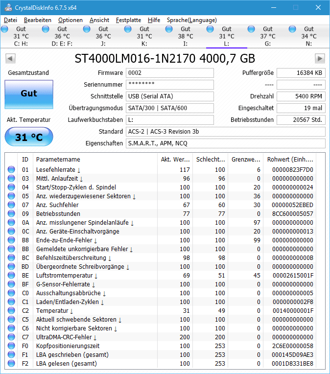Viewport: 330px width, 374px height.
Task: Click status orb of Start/Stopp-Zyklen row
Action: click(11, 187)
